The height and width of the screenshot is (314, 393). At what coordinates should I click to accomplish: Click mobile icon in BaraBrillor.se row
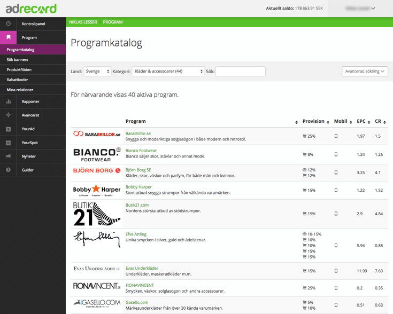coord(336,136)
